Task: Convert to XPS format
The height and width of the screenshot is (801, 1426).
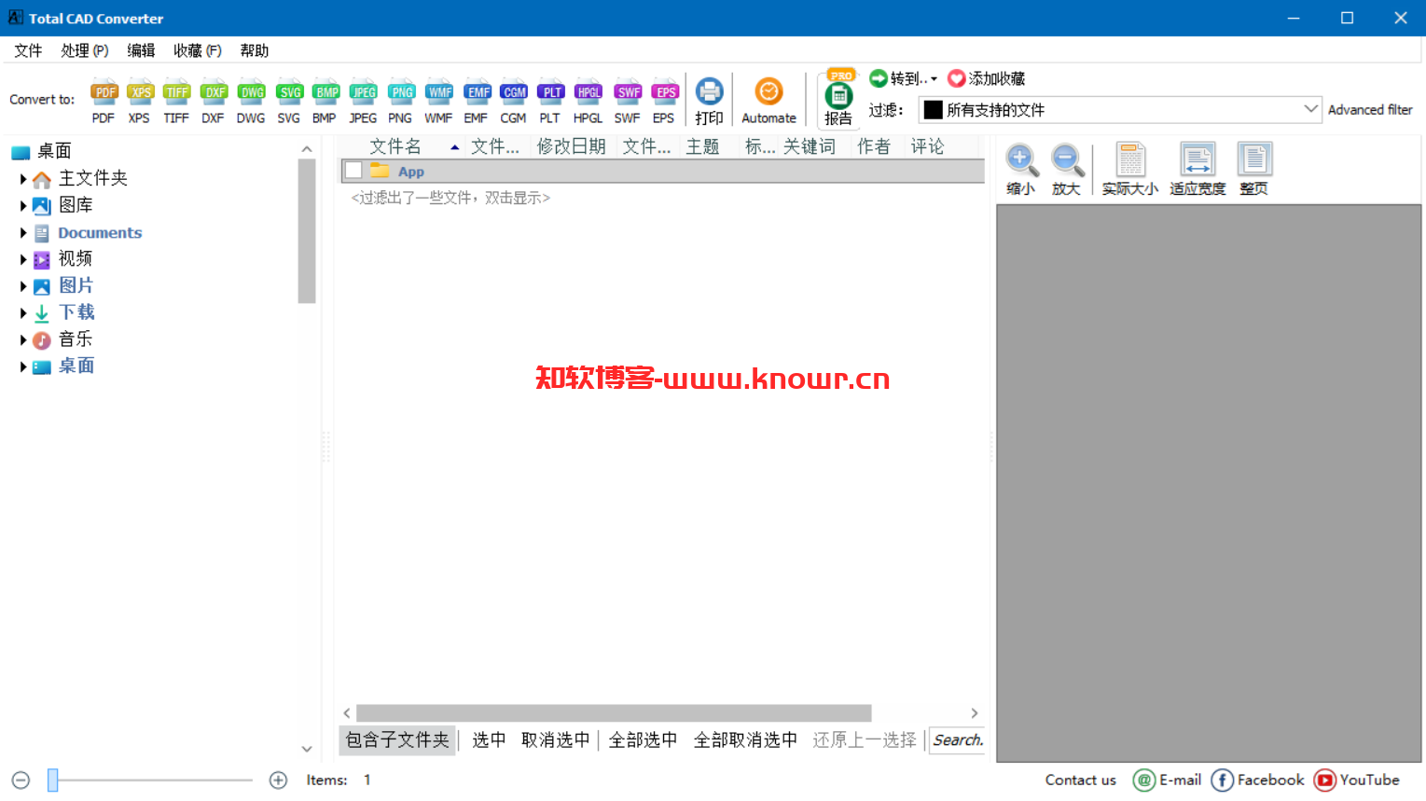Action: point(140,101)
